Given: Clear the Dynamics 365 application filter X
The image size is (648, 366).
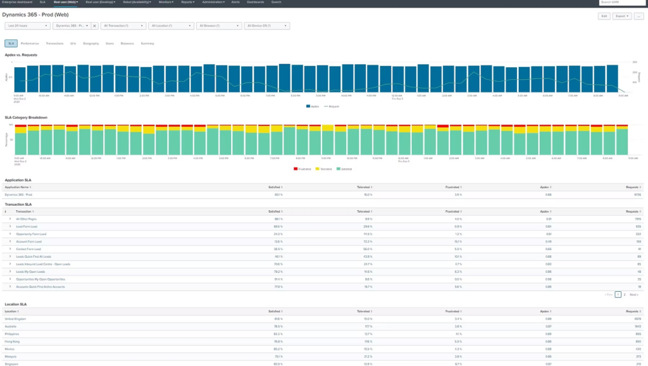Looking at the screenshot, I should [95, 25].
